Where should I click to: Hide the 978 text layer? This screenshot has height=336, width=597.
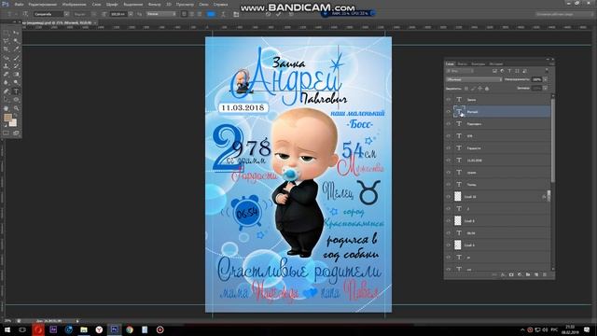pos(449,136)
